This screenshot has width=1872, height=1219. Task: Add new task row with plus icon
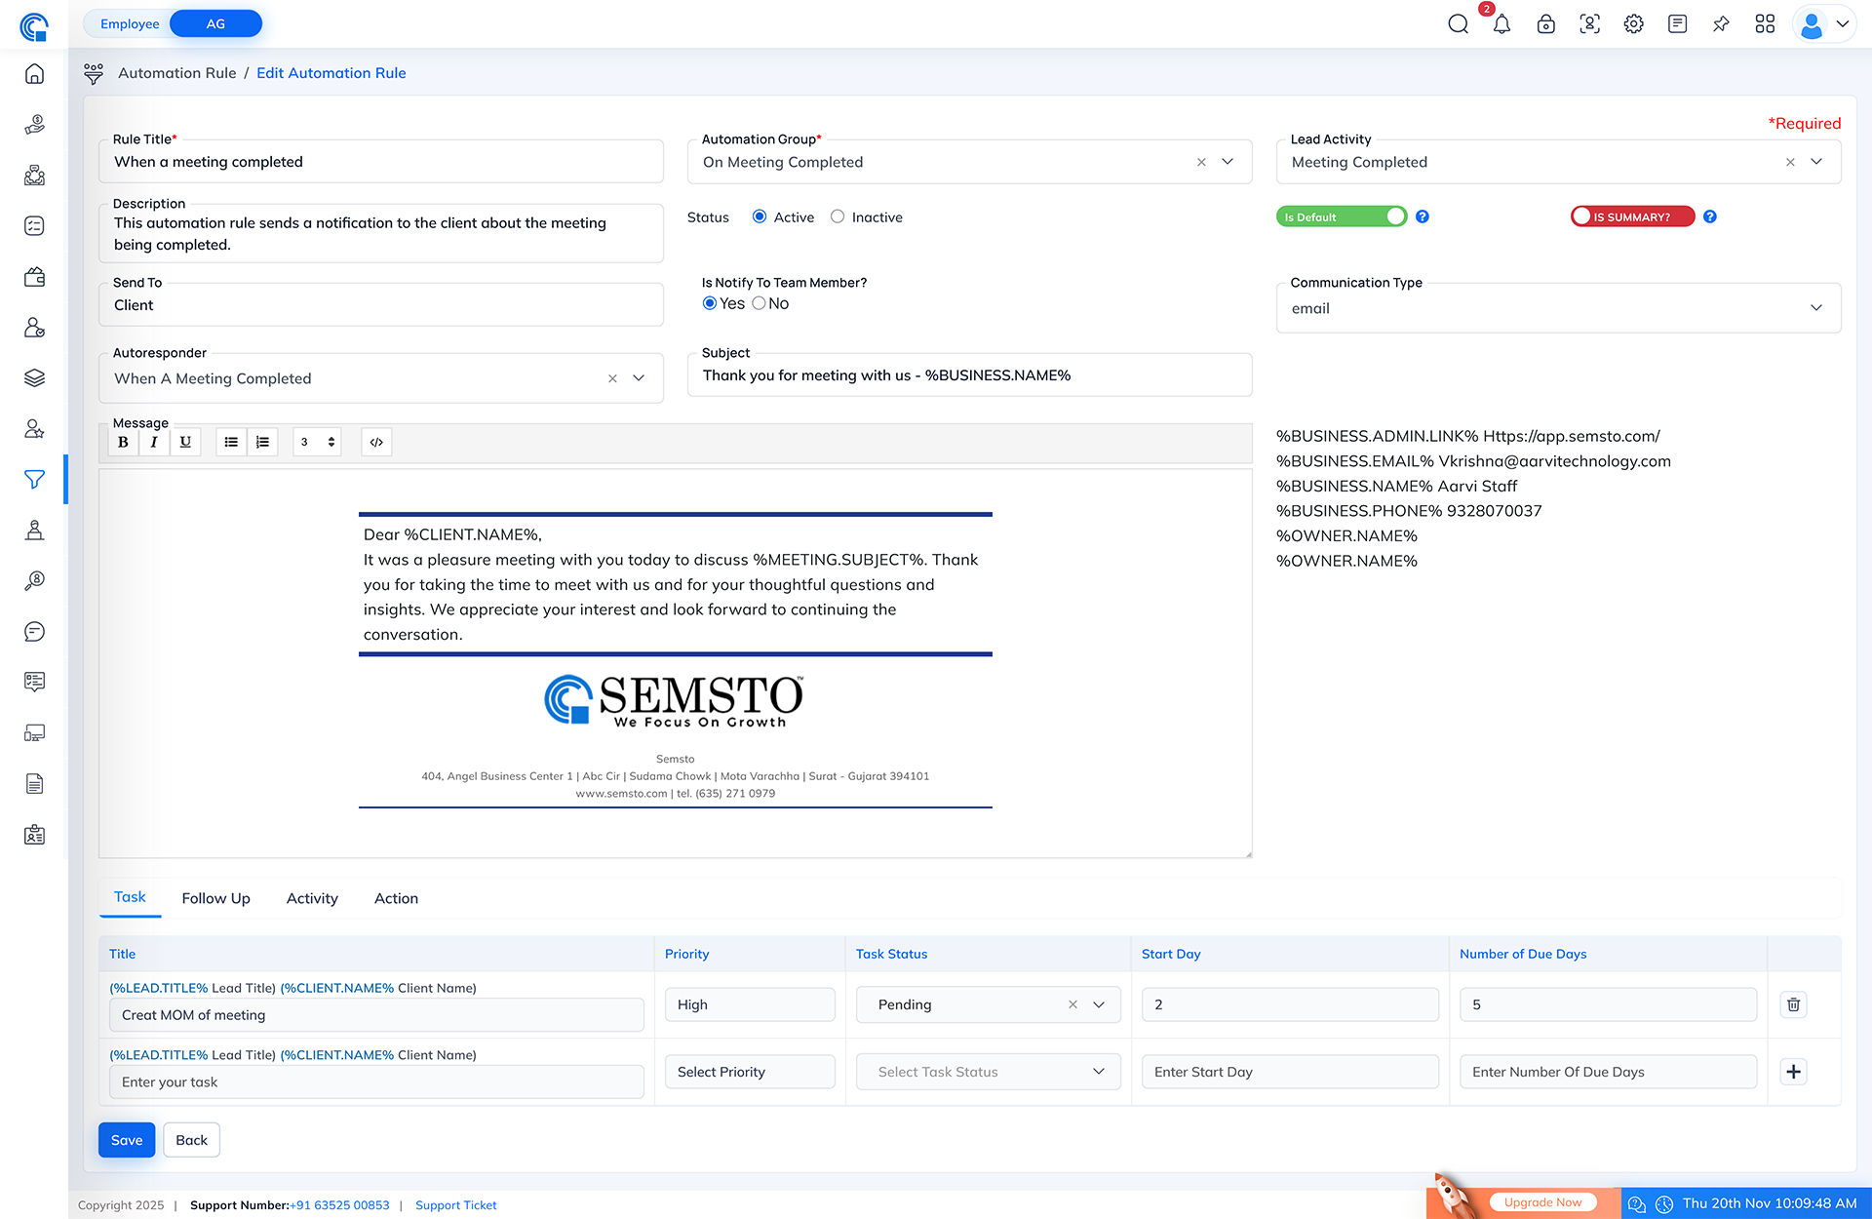pyautogui.click(x=1793, y=1072)
